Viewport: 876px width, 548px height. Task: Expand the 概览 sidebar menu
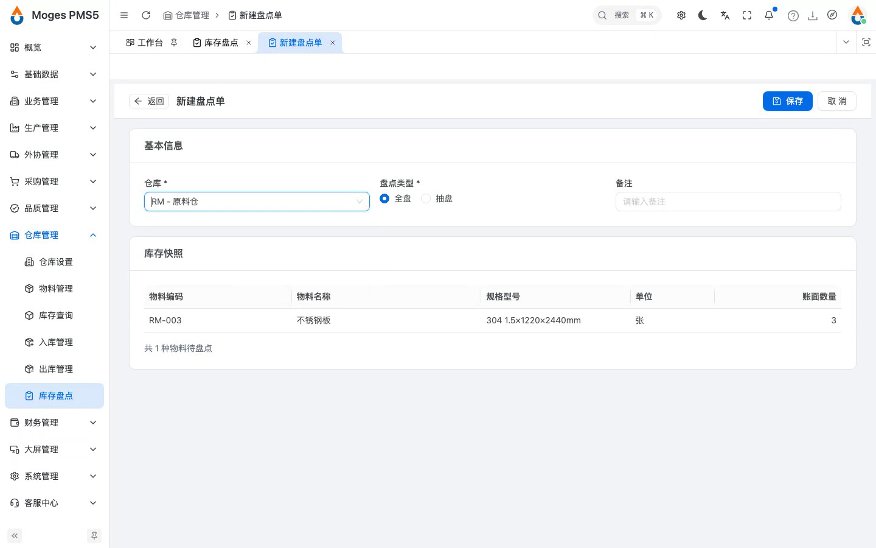54,47
